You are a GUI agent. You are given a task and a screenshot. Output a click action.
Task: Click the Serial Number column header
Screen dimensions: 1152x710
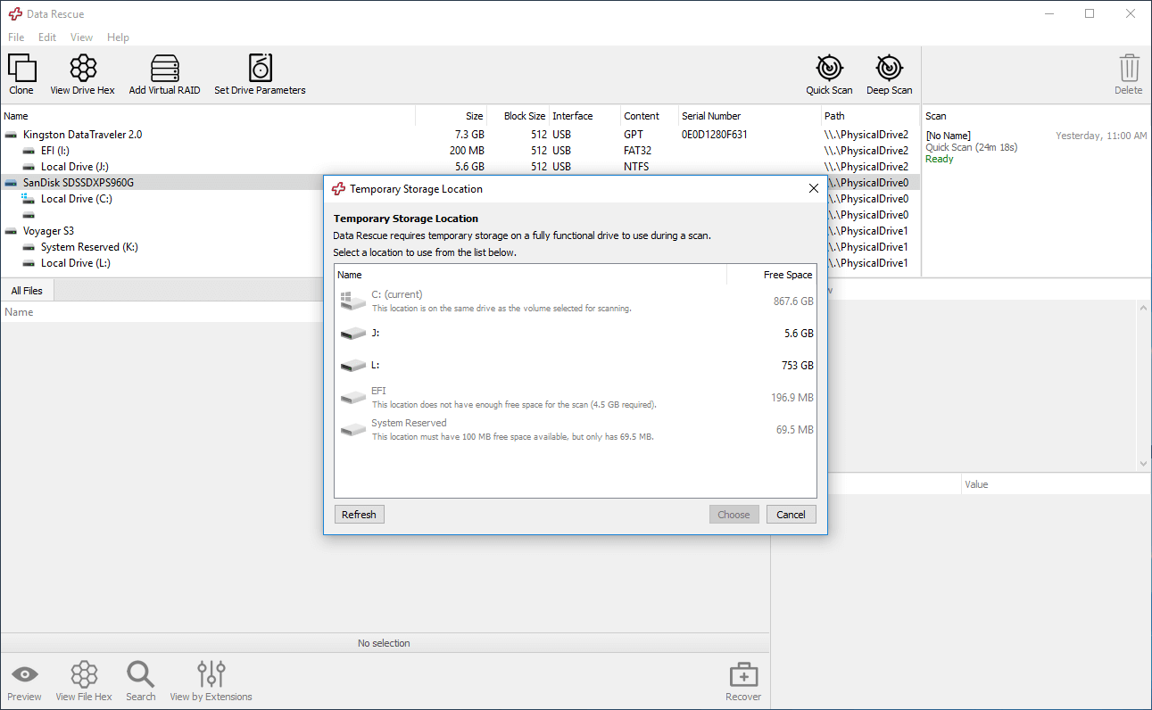click(x=750, y=116)
